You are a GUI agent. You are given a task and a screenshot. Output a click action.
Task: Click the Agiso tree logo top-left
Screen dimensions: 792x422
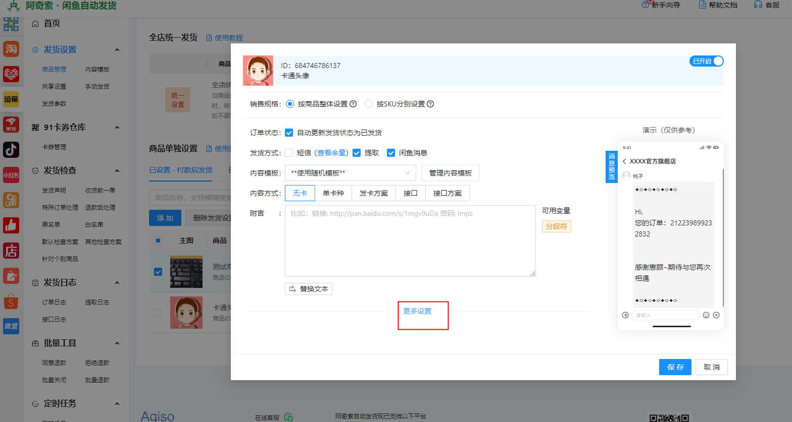(x=13, y=6)
